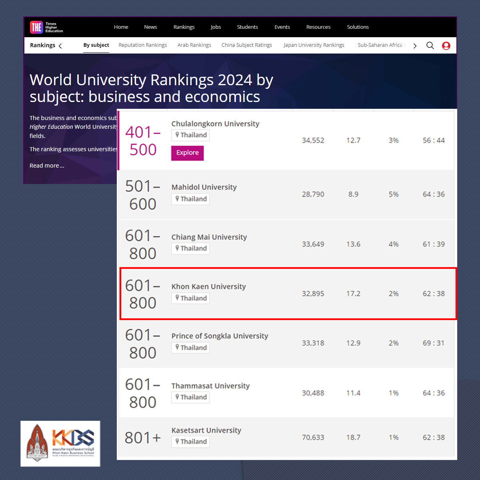
Task: Open the Prince of Songkla University link
Action: coord(220,336)
